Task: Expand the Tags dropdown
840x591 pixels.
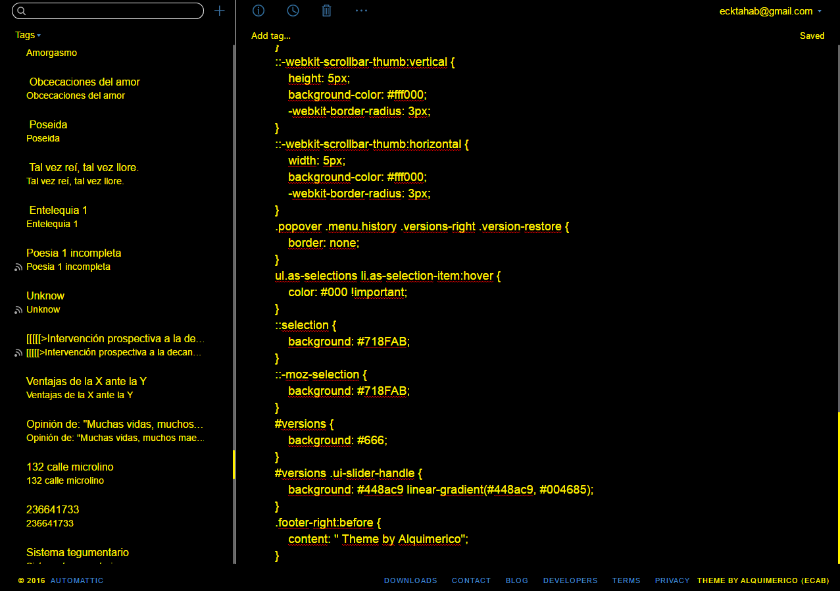Action: tap(28, 35)
